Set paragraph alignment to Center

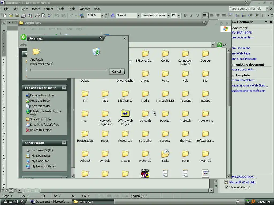tap(211, 15)
